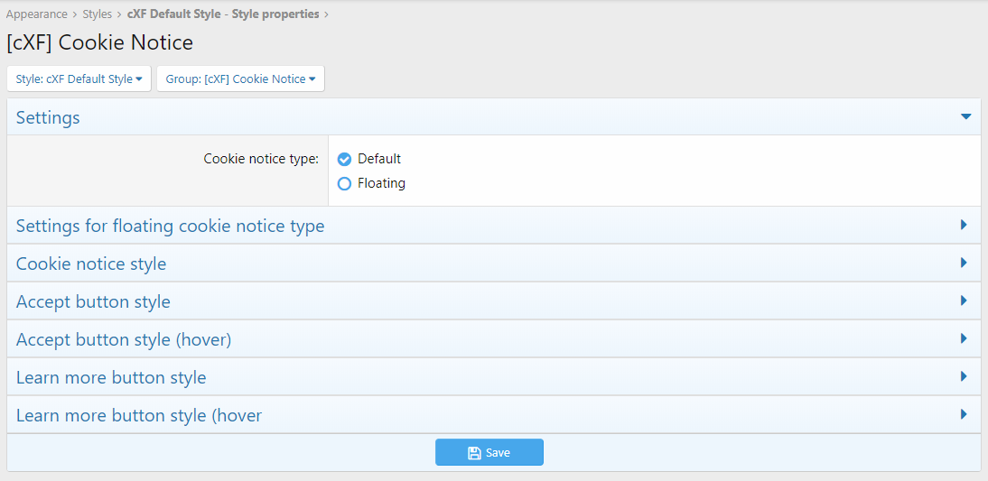Screen dimensions: 988x481
Task: Click arrow icon beside Accept button style
Action: (x=964, y=301)
